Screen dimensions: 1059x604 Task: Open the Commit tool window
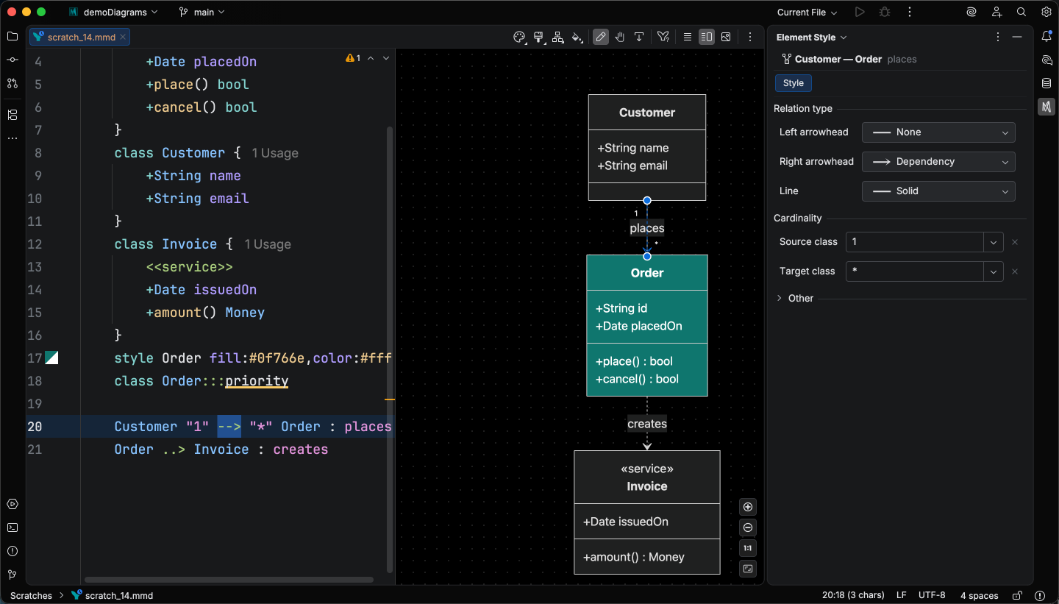(12, 60)
